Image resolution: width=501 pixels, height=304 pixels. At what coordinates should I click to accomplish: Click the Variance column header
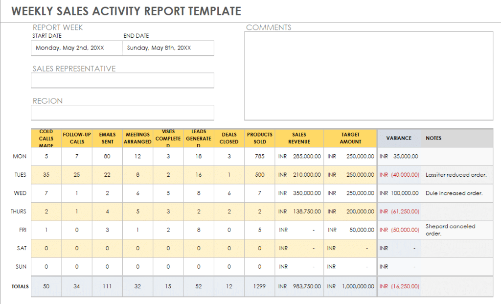coord(399,138)
